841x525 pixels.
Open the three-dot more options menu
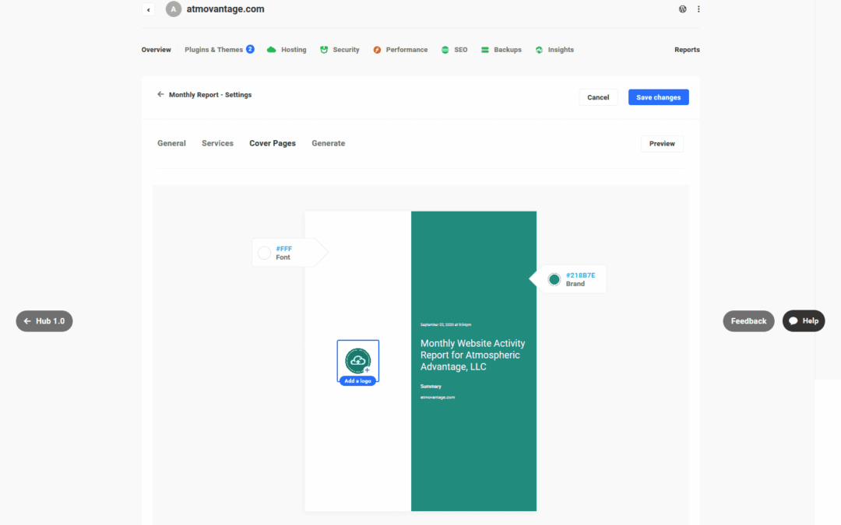698,9
